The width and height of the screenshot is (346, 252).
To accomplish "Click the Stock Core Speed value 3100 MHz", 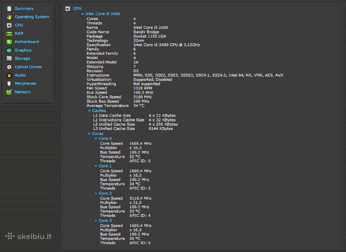I will 142,97.
